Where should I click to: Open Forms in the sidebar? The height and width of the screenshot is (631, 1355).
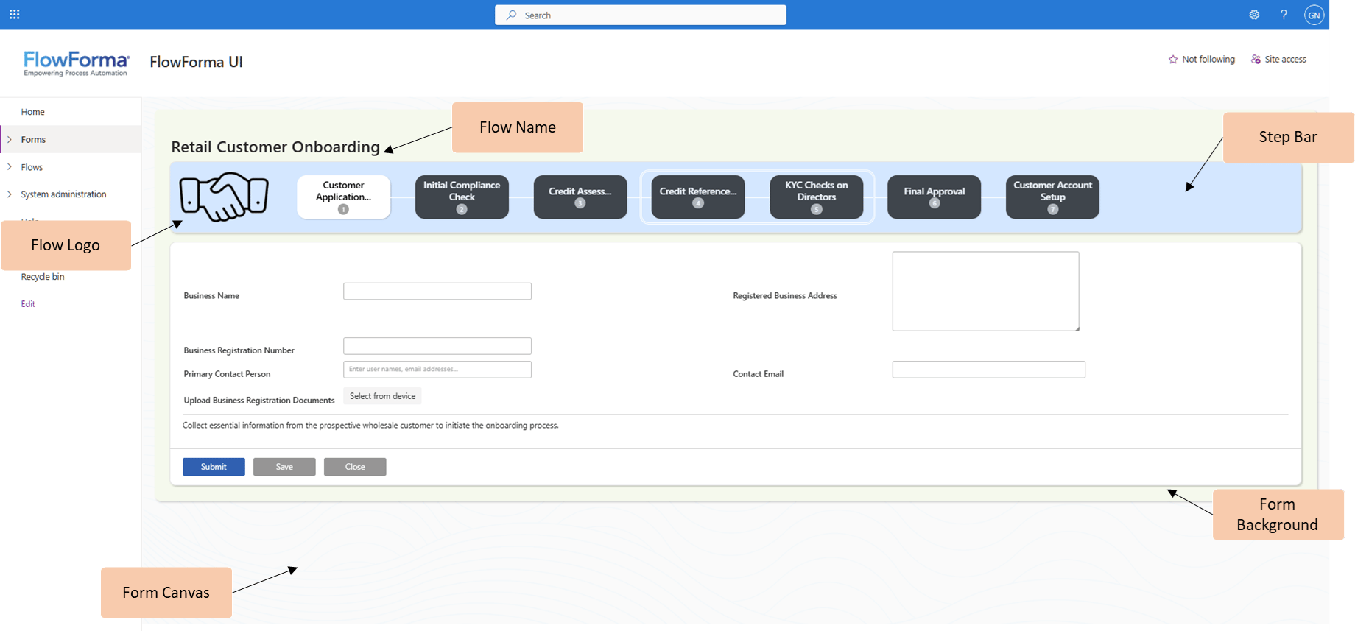tap(33, 139)
